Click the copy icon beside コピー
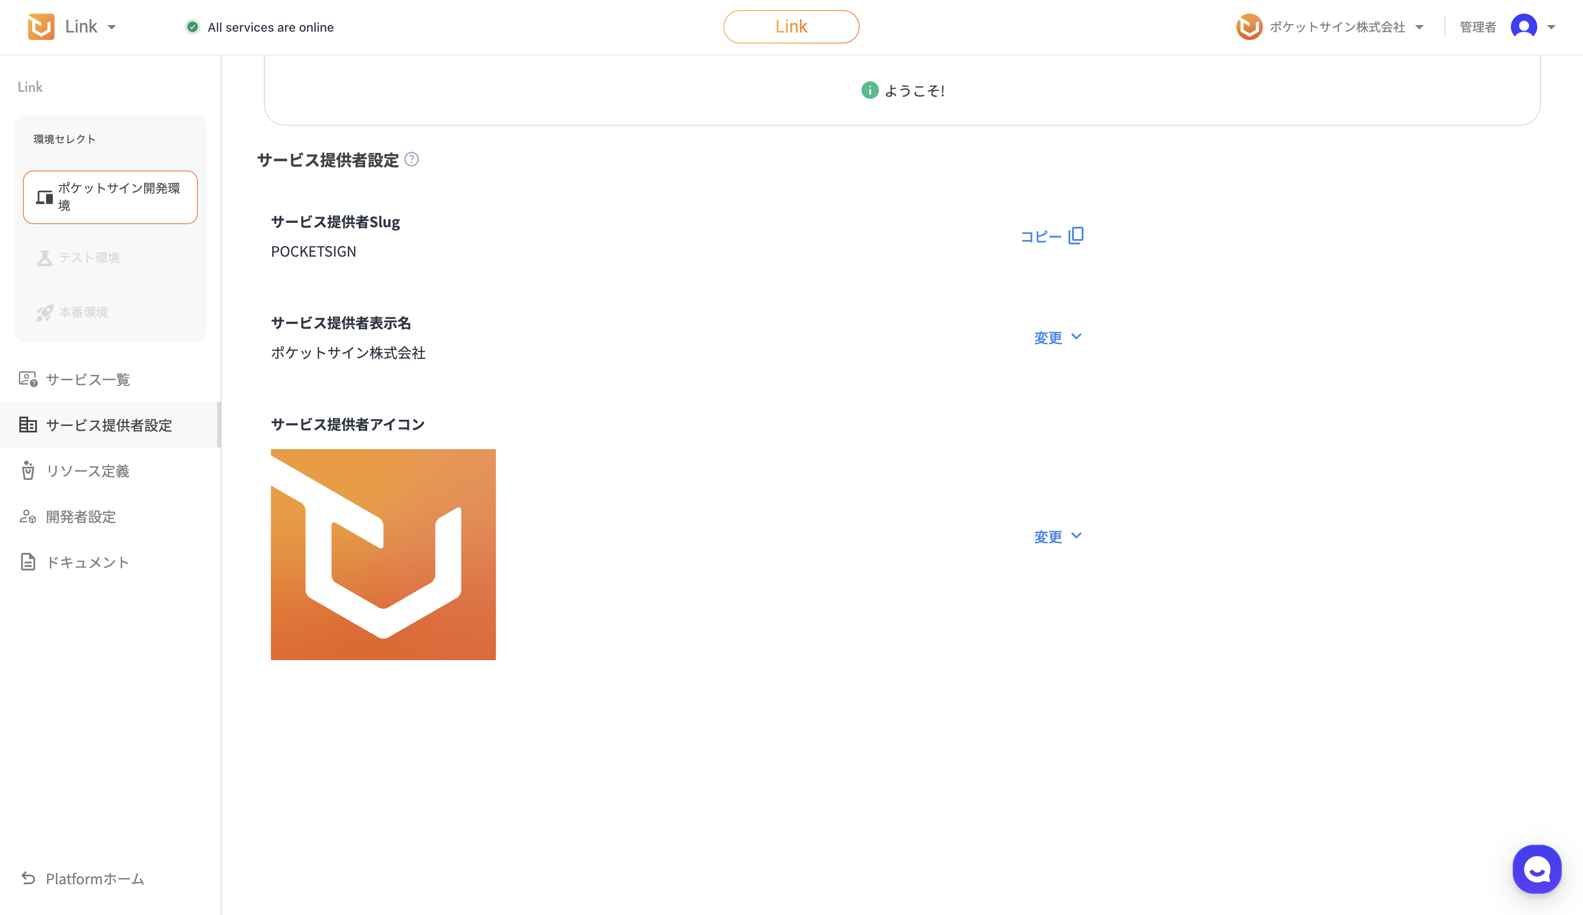The height and width of the screenshot is (915, 1583). (x=1076, y=236)
